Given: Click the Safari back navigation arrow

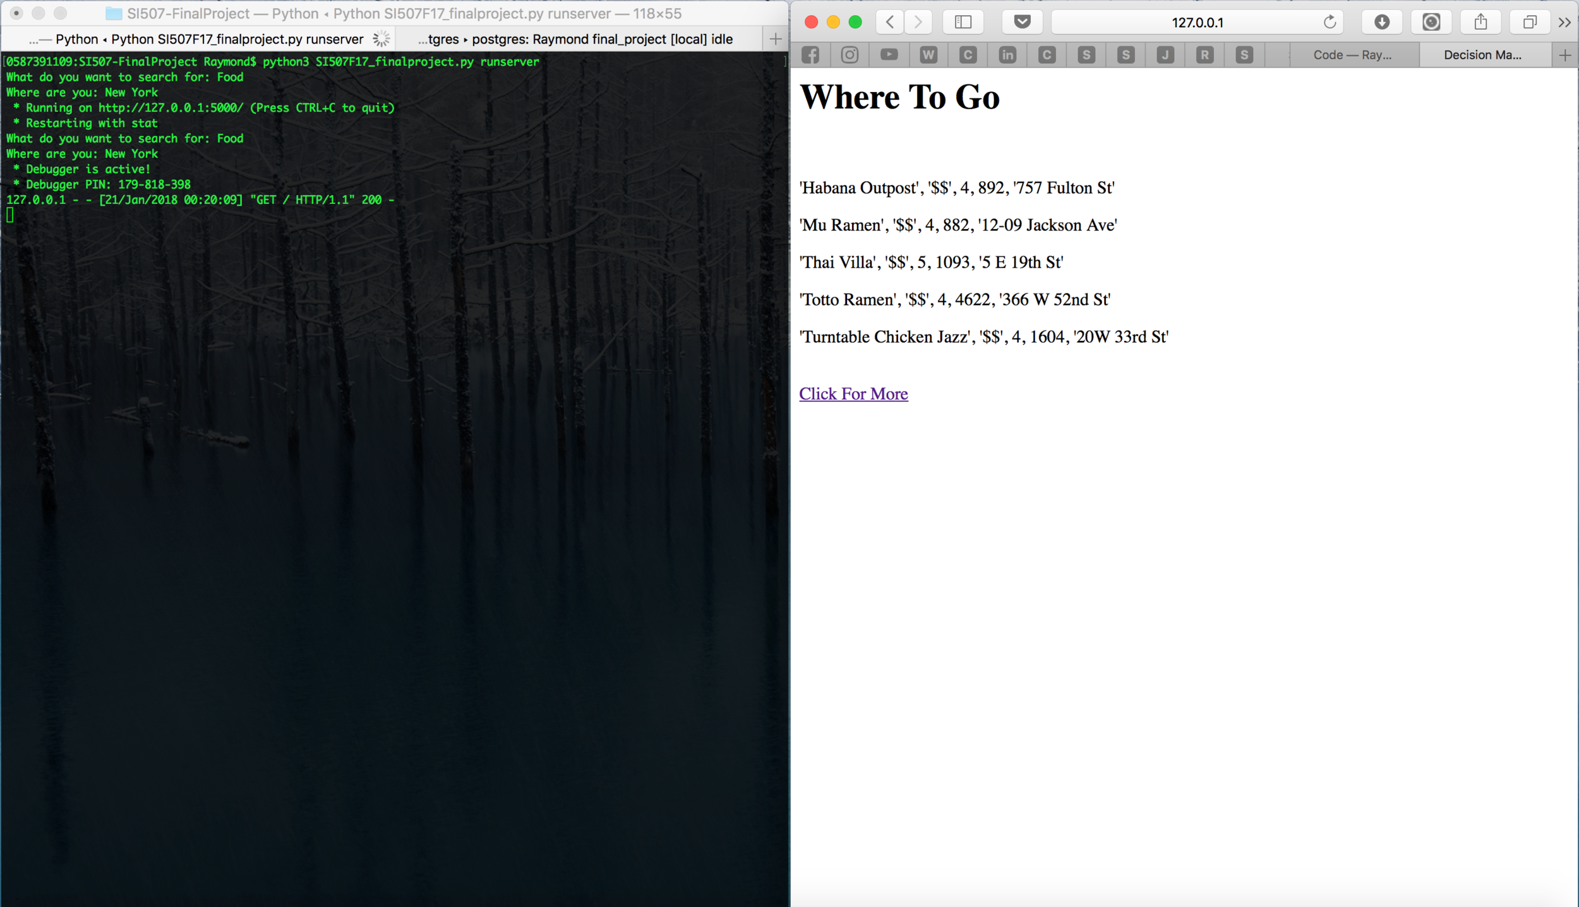Looking at the screenshot, I should pyautogui.click(x=889, y=23).
